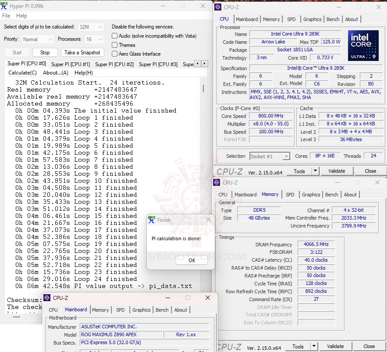Click the CPU-Z icon on the Memory window

(x=216, y=182)
